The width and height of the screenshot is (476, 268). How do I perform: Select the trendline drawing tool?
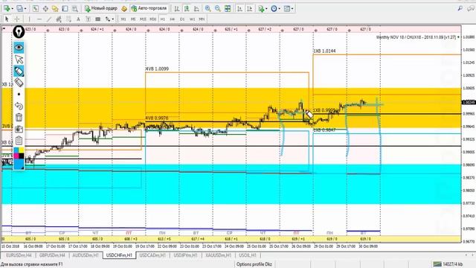click(x=49, y=19)
